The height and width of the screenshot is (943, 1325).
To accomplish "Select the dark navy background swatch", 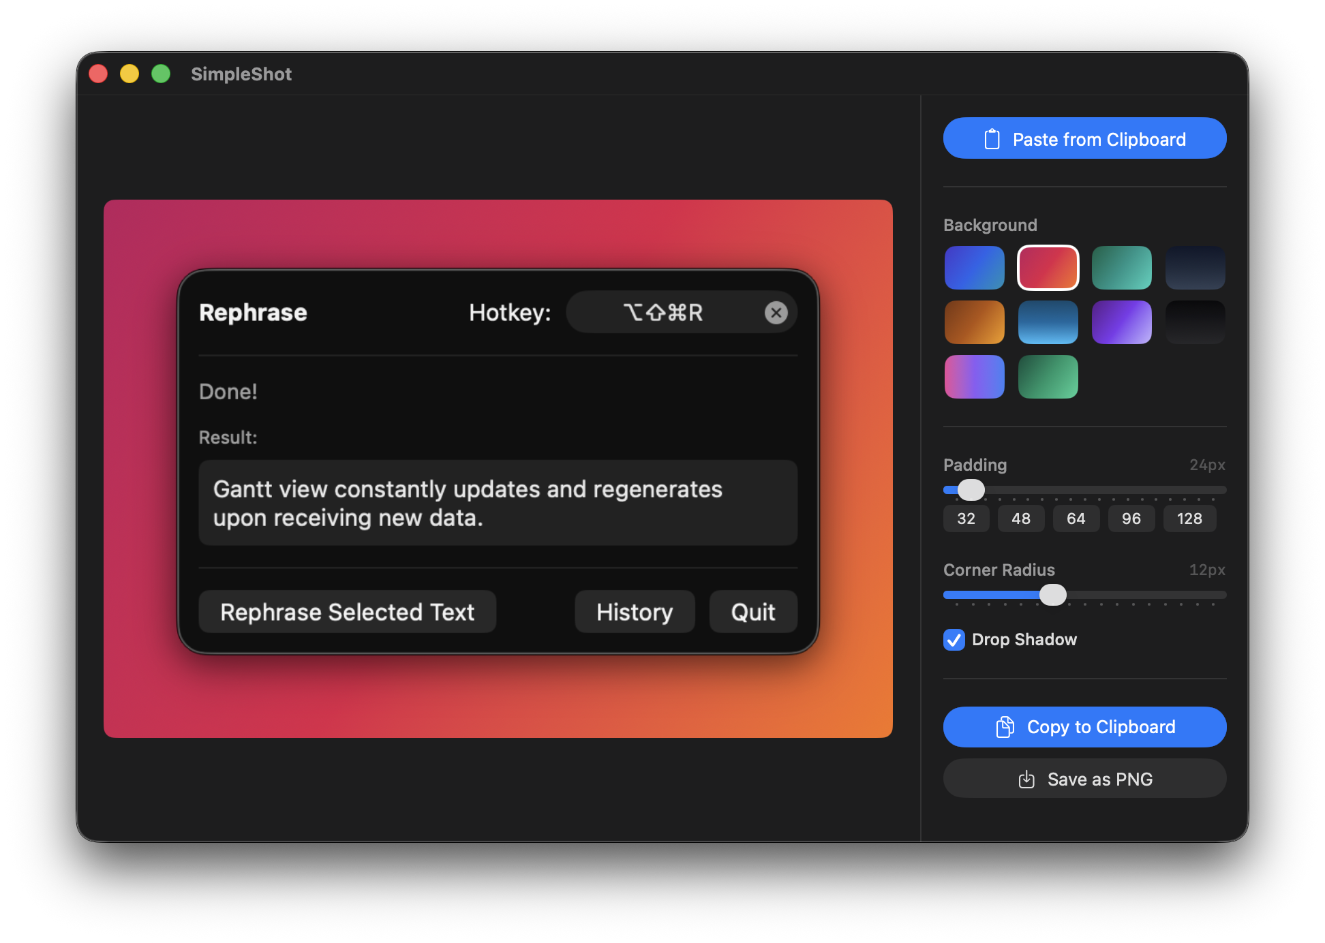I will pyautogui.click(x=1195, y=268).
